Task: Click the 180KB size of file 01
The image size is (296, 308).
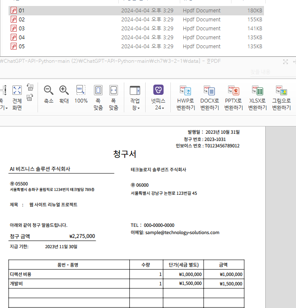Action: [x=255, y=11]
